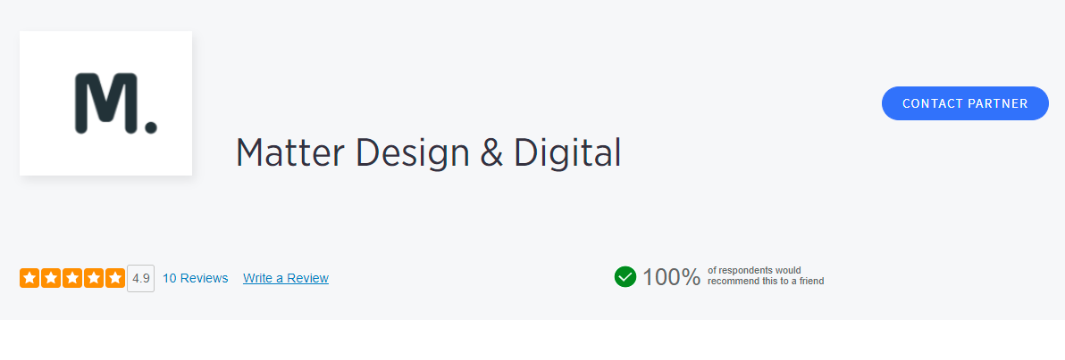Click the dark letter M in the logo
Image resolution: width=1065 pixels, height=360 pixels.
(105, 104)
